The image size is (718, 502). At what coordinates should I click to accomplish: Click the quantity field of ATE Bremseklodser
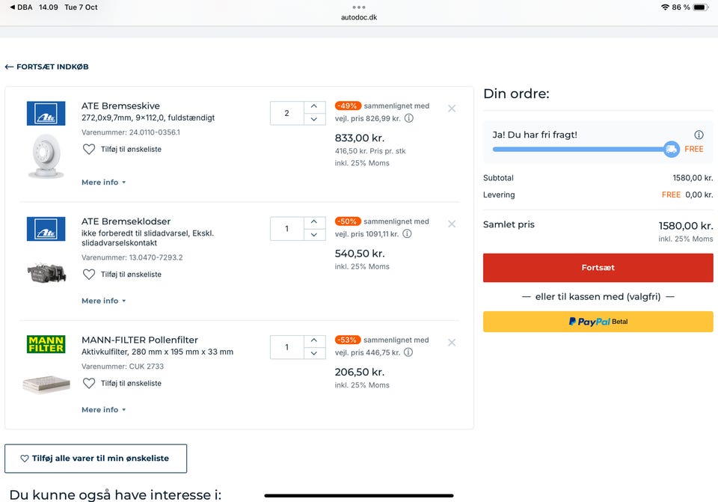point(286,229)
